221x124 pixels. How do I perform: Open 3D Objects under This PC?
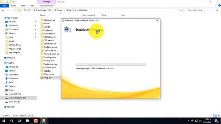(x=13, y=67)
